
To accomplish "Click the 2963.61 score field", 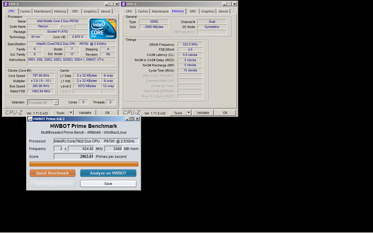I will 74,156.
